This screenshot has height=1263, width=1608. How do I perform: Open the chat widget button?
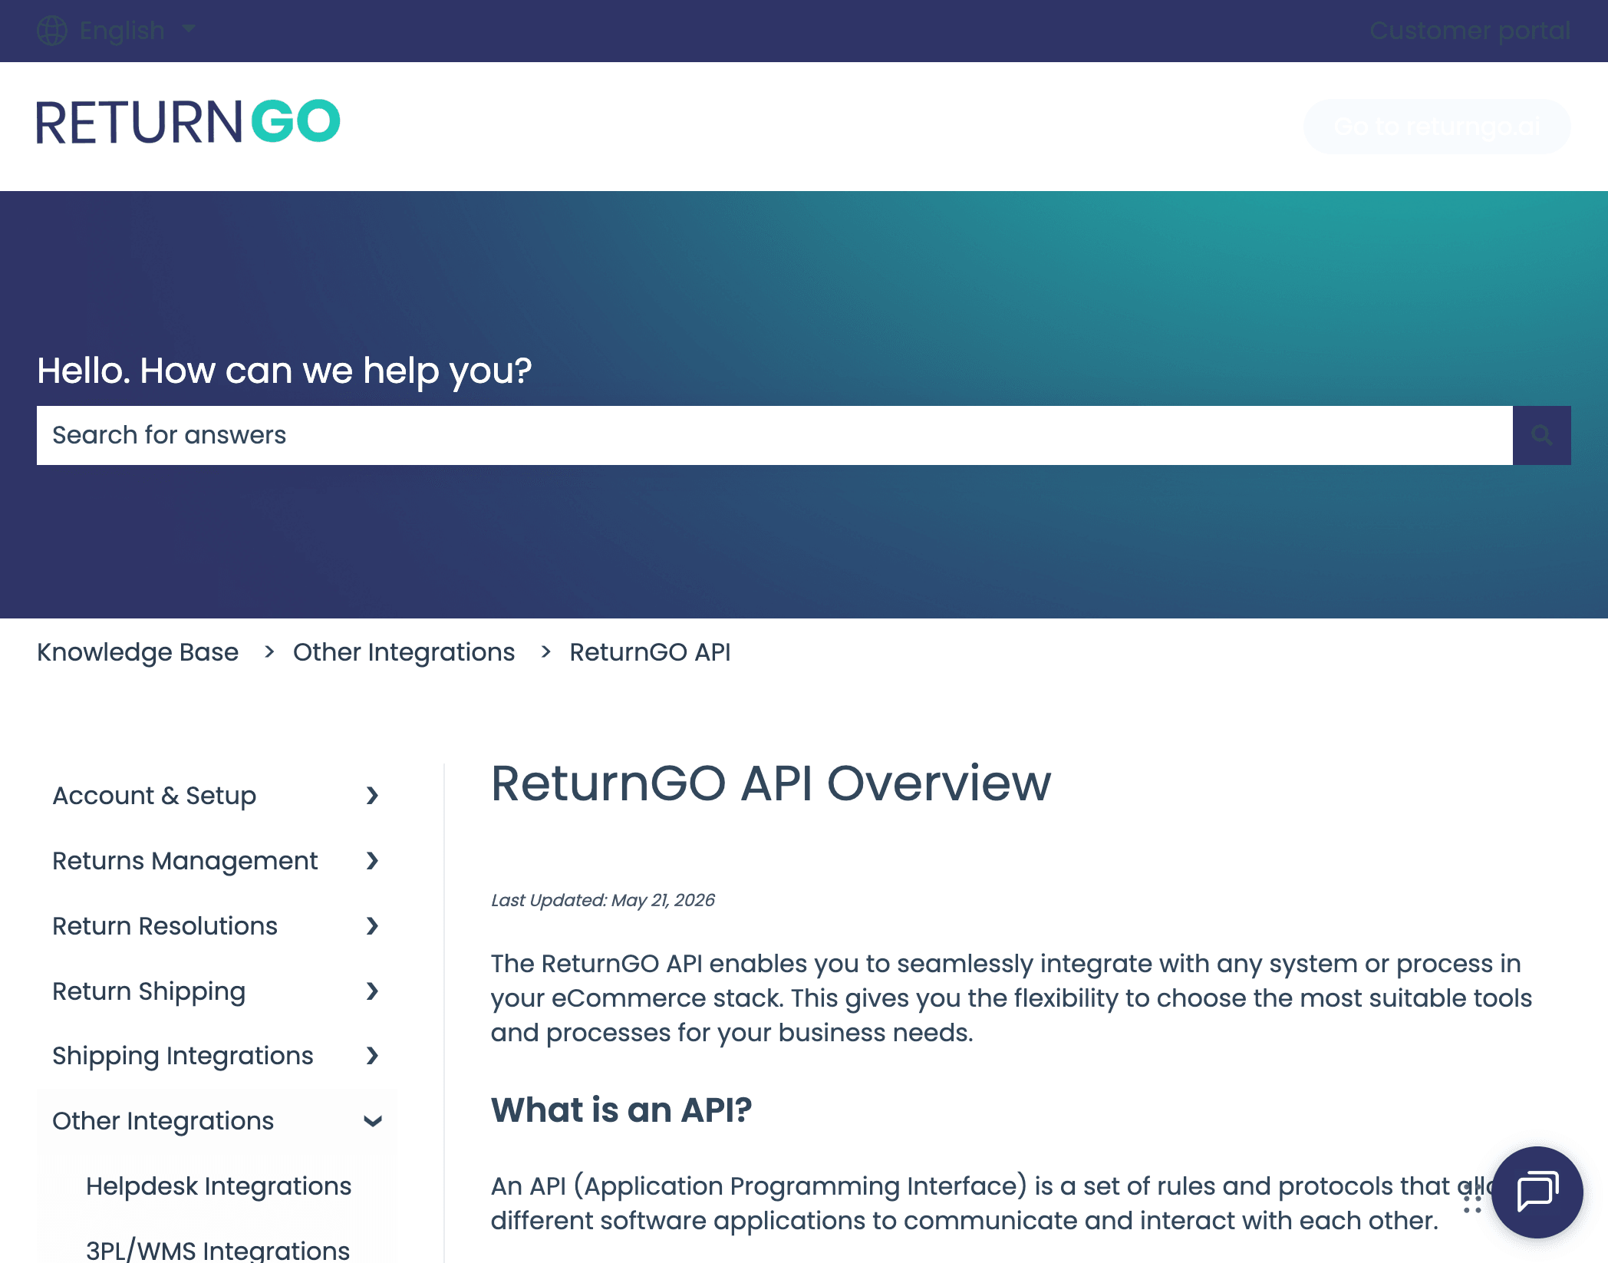point(1537,1192)
